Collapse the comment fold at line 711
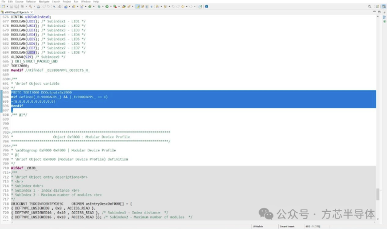387x229 pixels. click(x=10, y=173)
